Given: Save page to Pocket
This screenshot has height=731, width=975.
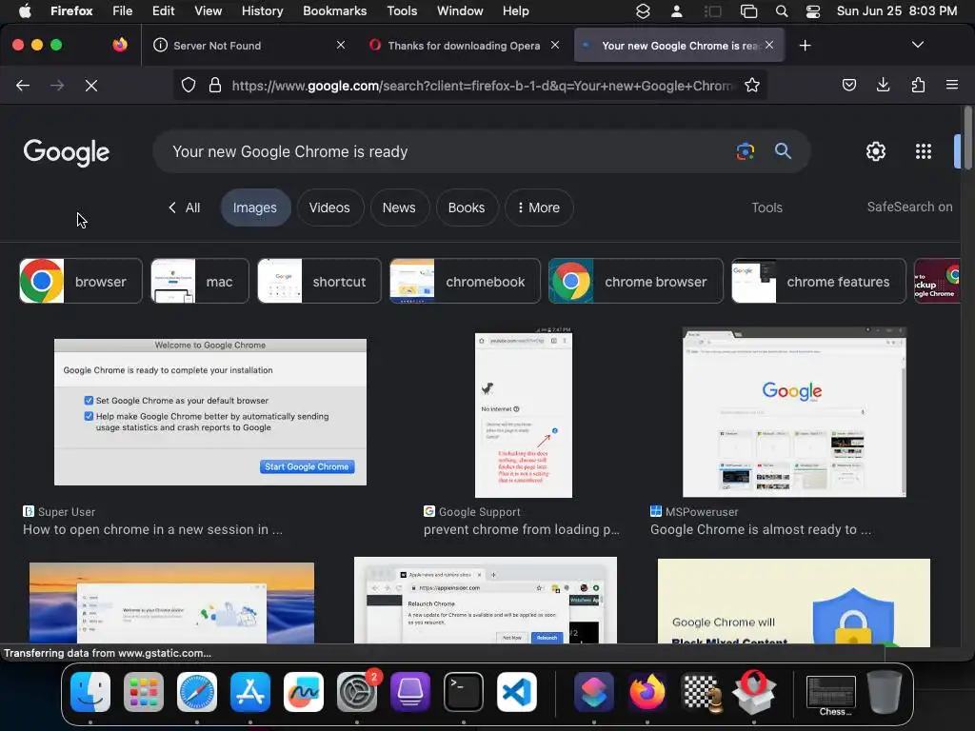Looking at the screenshot, I should (849, 85).
